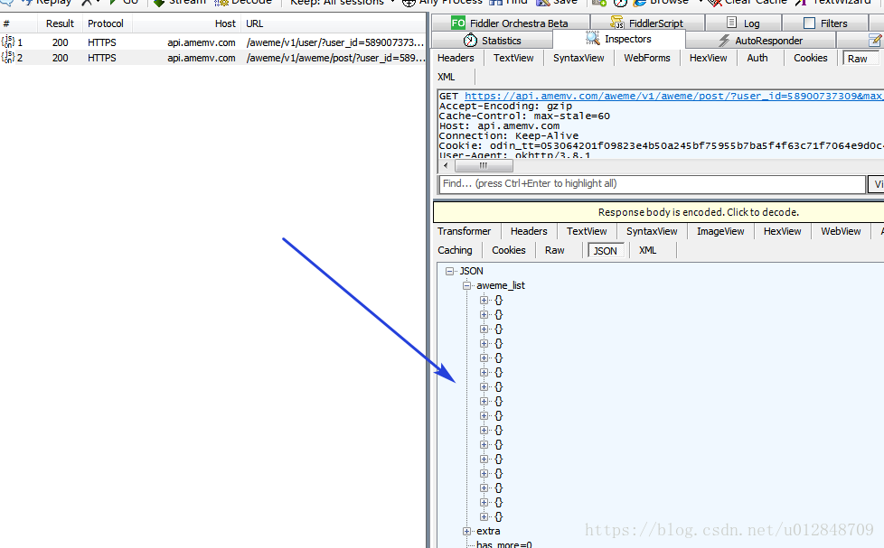Open the Auth request tab
Viewport: 884px width, 548px height.
(x=757, y=58)
